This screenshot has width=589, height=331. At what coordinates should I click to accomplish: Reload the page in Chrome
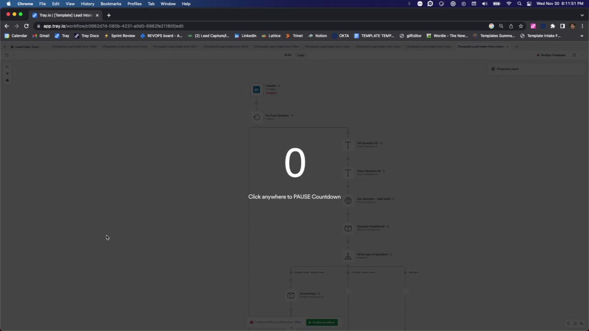coord(26,26)
